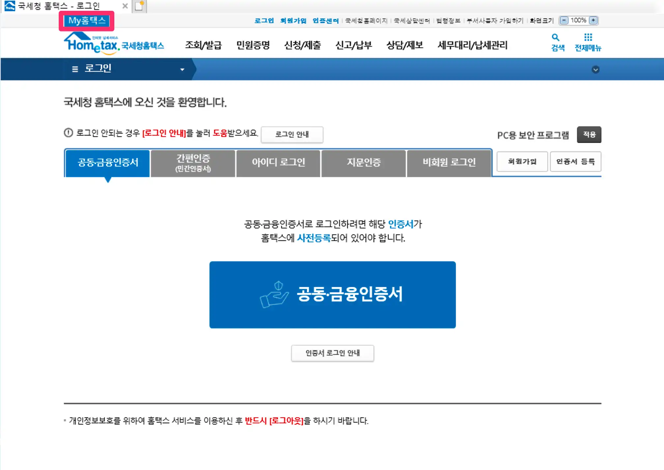
Task: Select the 비회원 로그인 tab
Action: [449, 163]
